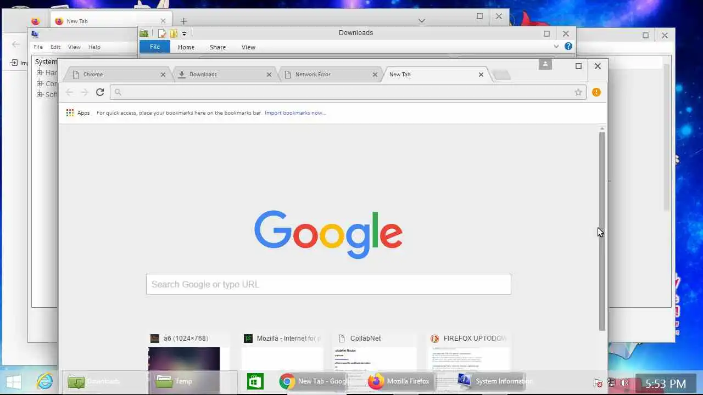The image size is (703, 395).
Task: Click the Import bookmarks now link
Action: tap(295, 112)
